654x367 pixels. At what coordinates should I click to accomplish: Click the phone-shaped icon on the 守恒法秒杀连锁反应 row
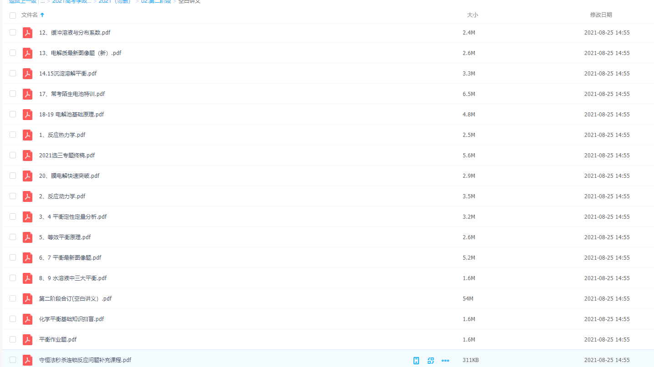416,361
